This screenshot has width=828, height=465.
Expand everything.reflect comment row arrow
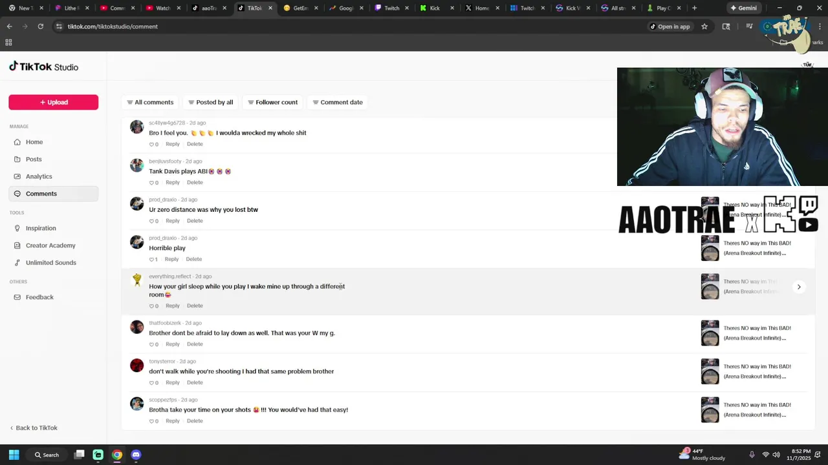point(799,287)
